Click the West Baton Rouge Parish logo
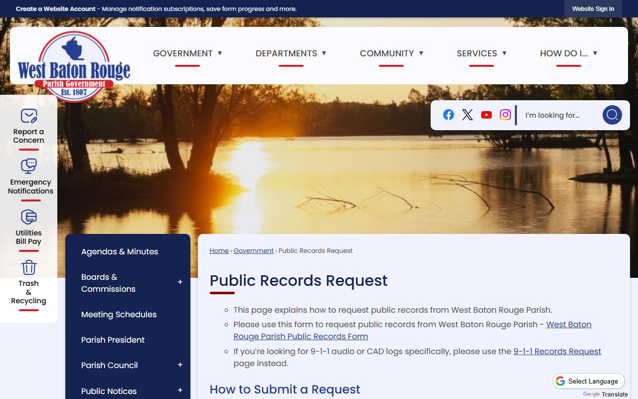This screenshot has width=638, height=399. click(74, 66)
